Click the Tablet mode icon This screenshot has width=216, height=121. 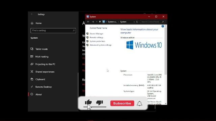[32, 49]
